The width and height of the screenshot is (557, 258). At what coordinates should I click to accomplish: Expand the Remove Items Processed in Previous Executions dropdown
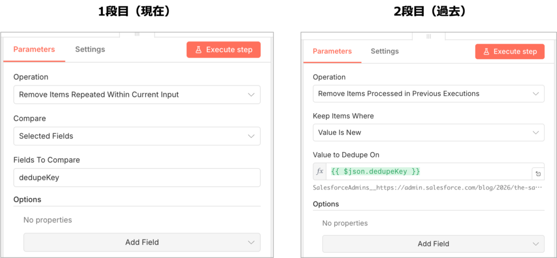[x=428, y=94]
